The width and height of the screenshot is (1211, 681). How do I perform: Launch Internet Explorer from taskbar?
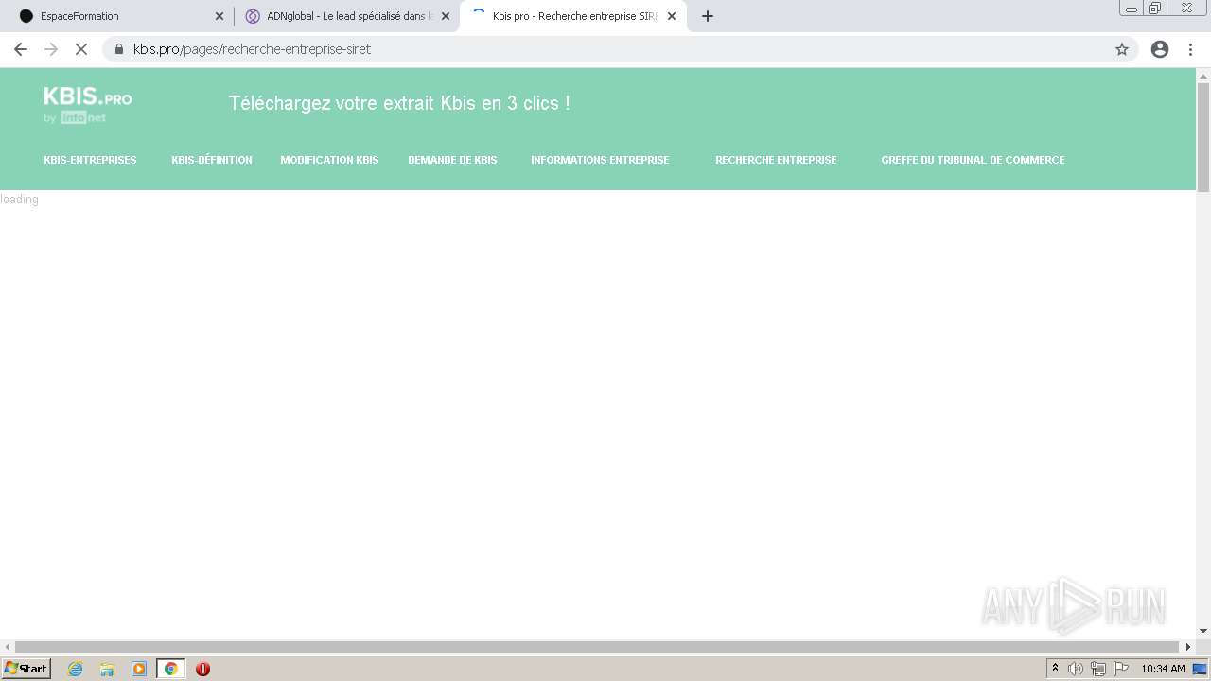[x=76, y=669]
